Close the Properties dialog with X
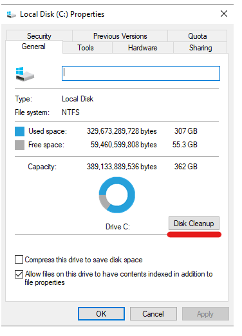The height and width of the screenshot is (336, 242). point(224,14)
